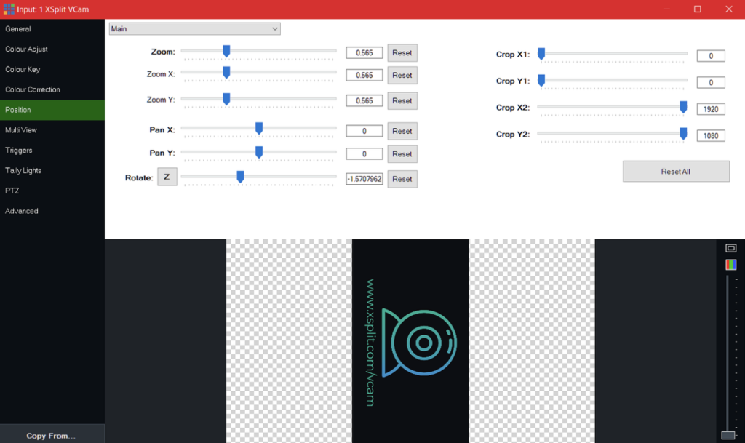Click the XSplit VCam preview image
This screenshot has height=443, width=745.
[x=410, y=341]
